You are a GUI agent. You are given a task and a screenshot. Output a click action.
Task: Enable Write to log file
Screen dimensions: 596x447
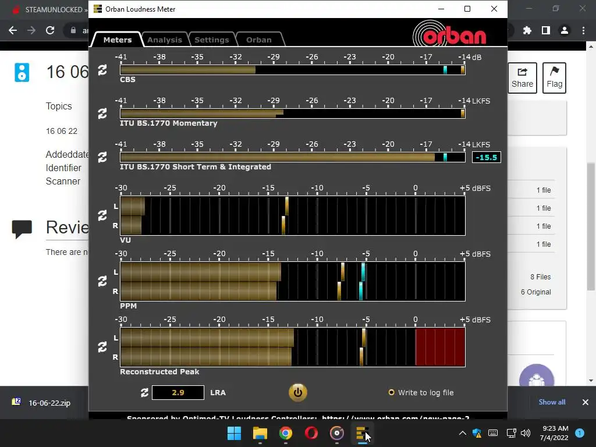tap(421, 393)
